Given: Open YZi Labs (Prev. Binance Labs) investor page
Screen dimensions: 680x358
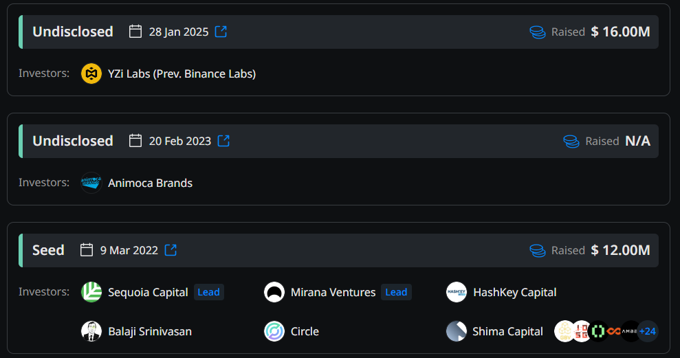Looking at the screenshot, I should click(x=182, y=74).
